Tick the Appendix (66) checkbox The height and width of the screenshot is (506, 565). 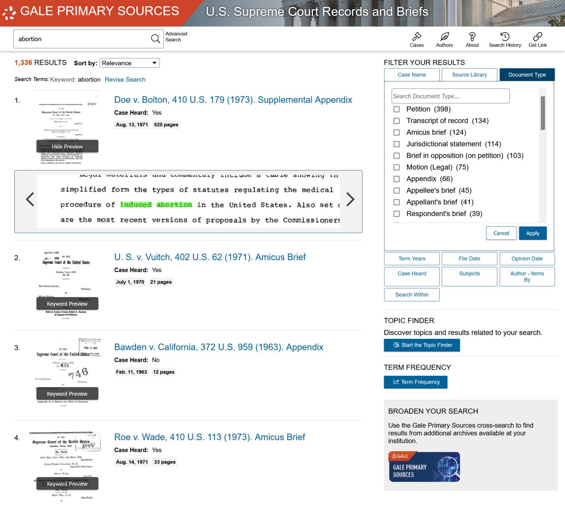(396, 179)
